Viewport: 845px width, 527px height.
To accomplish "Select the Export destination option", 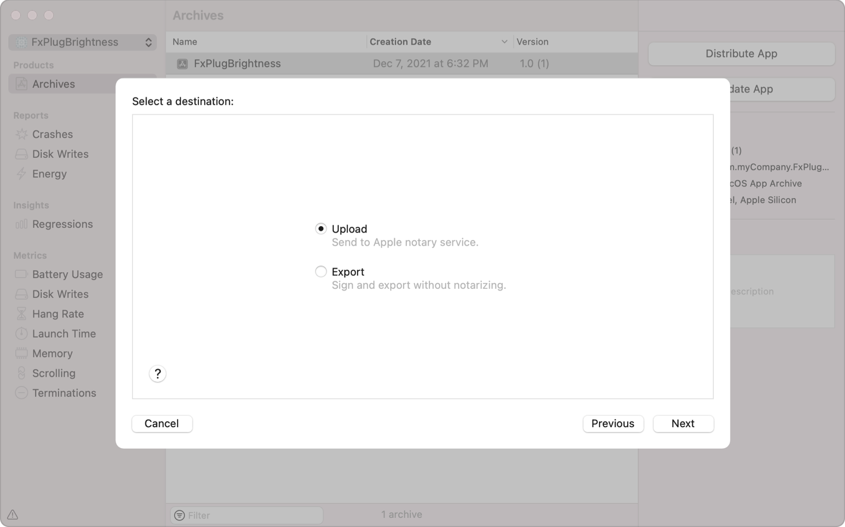I will (x=321, y=272).
